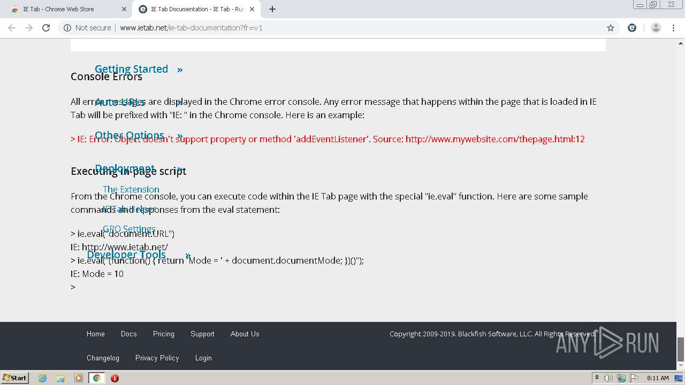Go back with the browser back arrow
Viewport: 685px width, 385px height.
coord(12,28)
